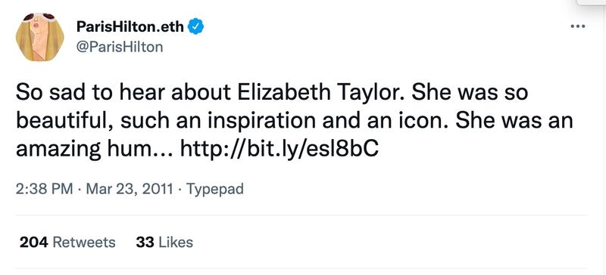Image resolution: width=606 pixels, height=275 pixels.
Task: Click the tweet's first line 'So sad to hear'
Action: tap(86, 94)
